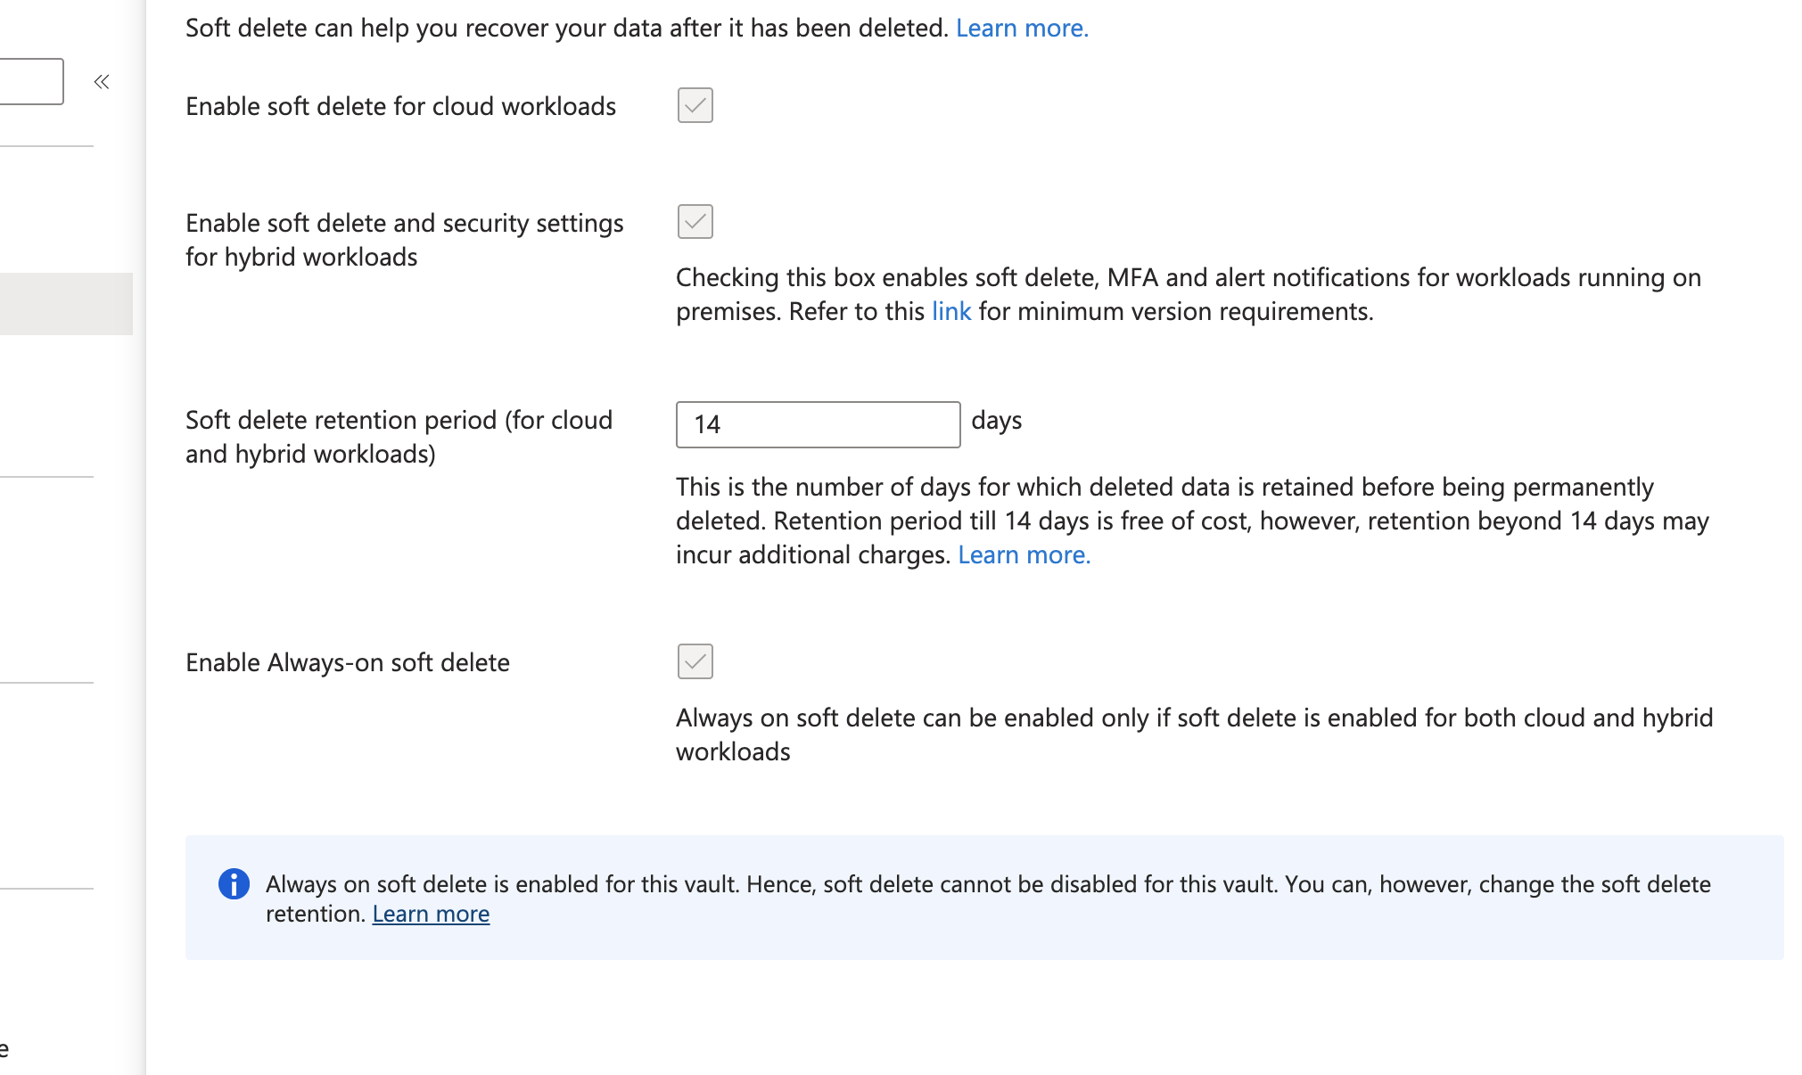Screen dimensions: 1802x1075
Task: Toggle hybrid workloads security settings checkbox
Action: (x=695, y=221)
